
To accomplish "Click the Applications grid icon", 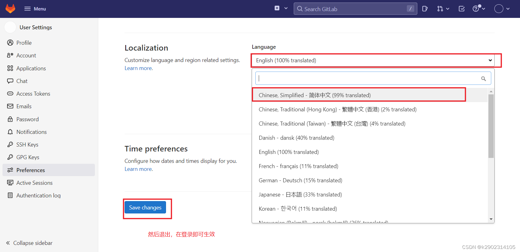I will [x=10, y=68].
